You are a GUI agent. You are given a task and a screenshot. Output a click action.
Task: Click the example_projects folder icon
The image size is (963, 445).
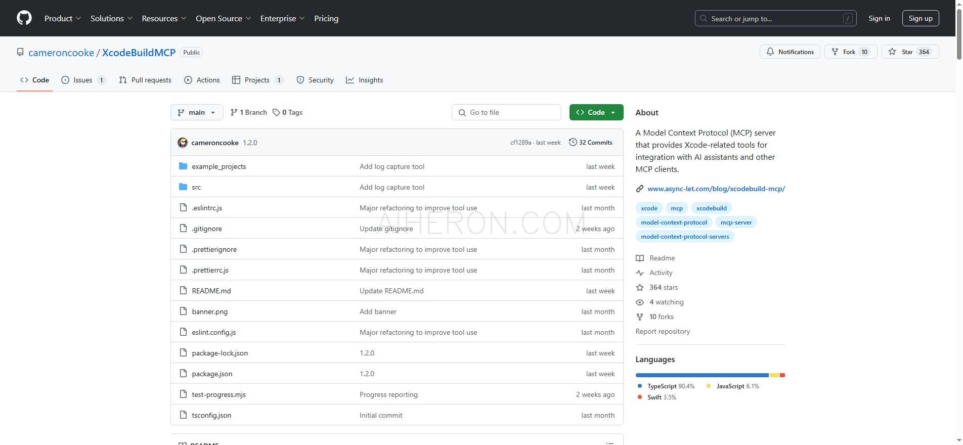pos(183,166)
